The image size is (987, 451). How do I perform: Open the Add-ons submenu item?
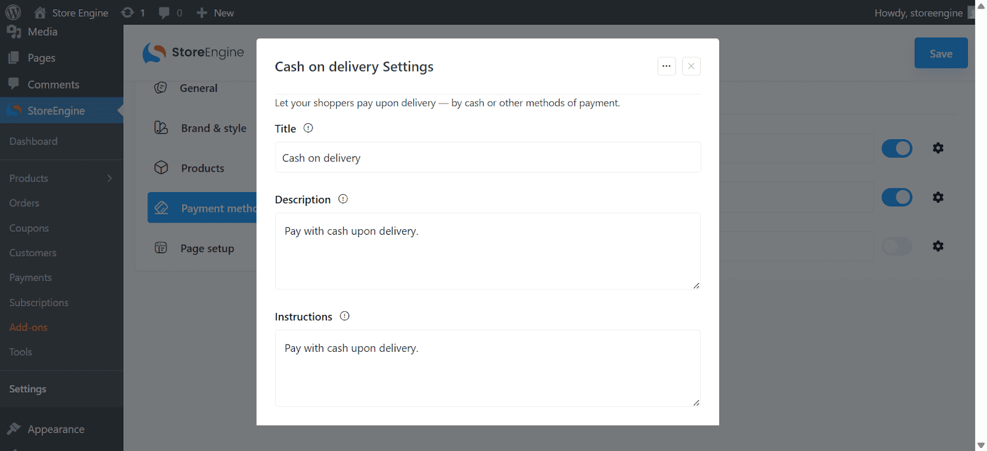pyautogui.click(x=28, y=327)
